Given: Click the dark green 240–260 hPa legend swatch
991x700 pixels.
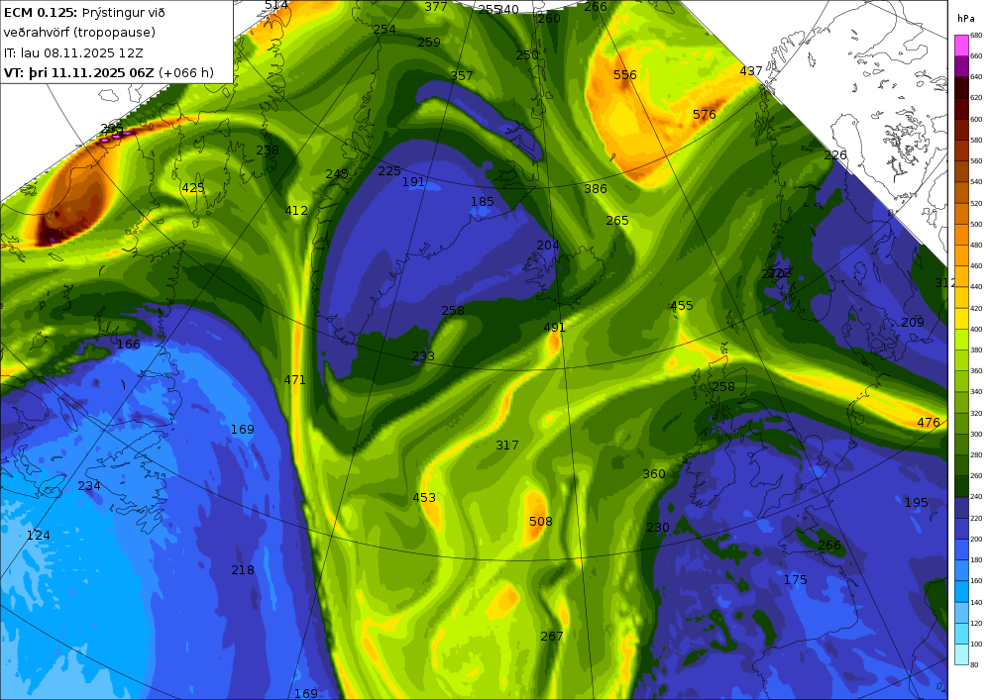Looking at the screenshot, I should pyautogui.click(x=961, y=487).
